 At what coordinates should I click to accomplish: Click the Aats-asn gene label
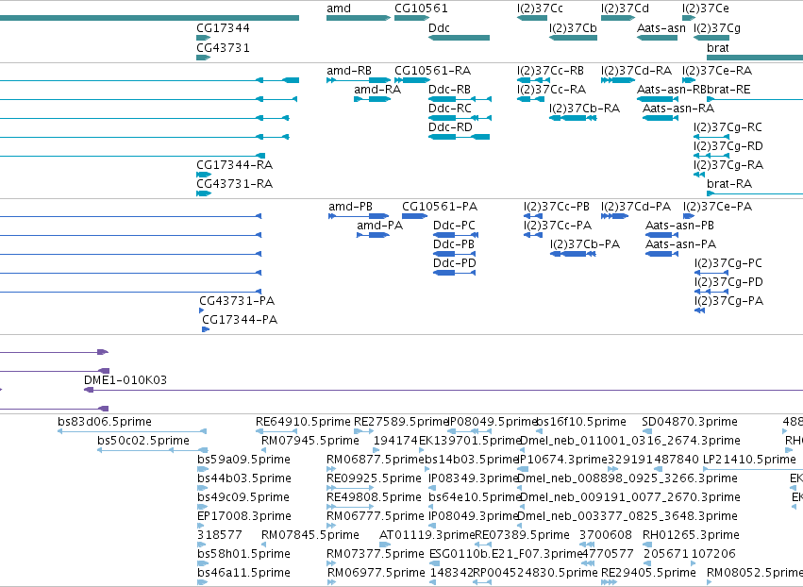(x=661, y=27)
